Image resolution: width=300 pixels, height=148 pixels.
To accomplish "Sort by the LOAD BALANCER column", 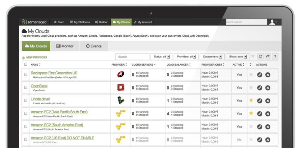I will [179, 65].
